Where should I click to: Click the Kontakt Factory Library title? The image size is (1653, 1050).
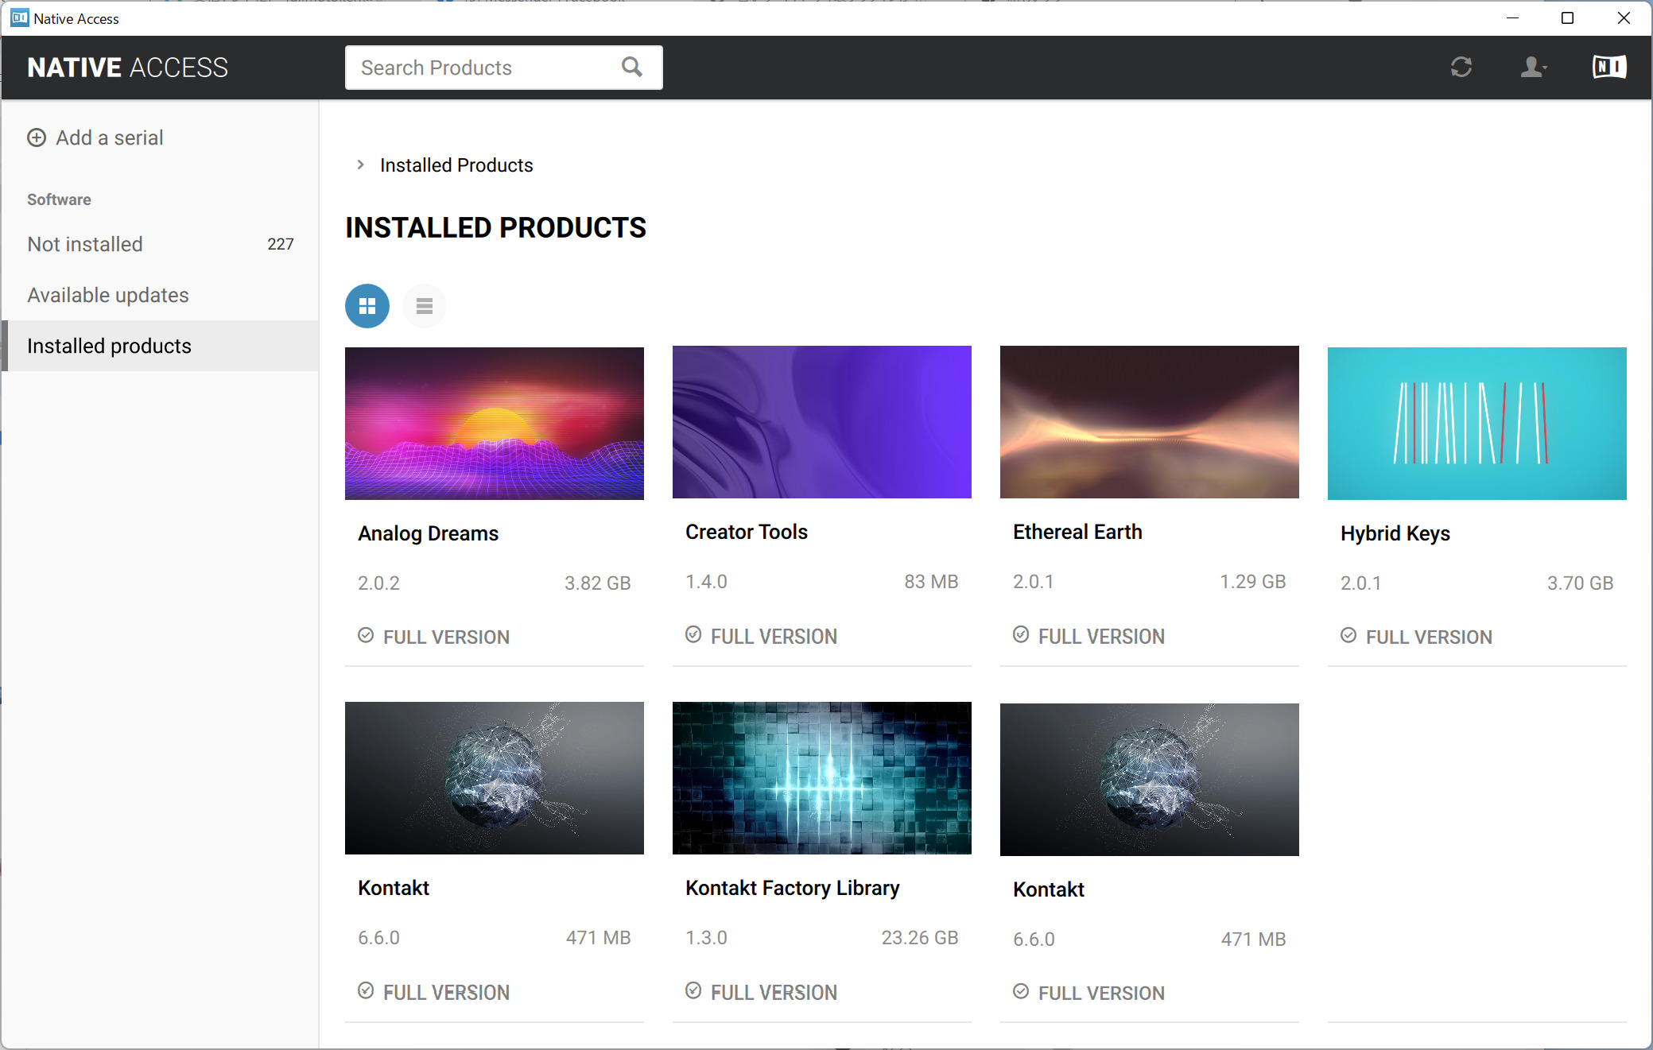coord(793,888)
